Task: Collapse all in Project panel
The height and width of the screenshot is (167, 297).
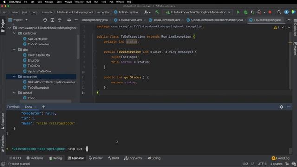Action: 60,20
